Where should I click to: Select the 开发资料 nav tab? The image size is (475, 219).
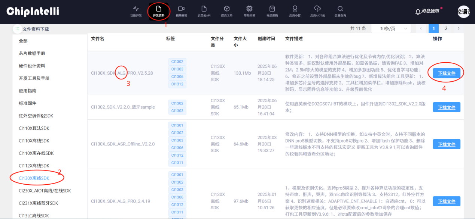point(159,11)
